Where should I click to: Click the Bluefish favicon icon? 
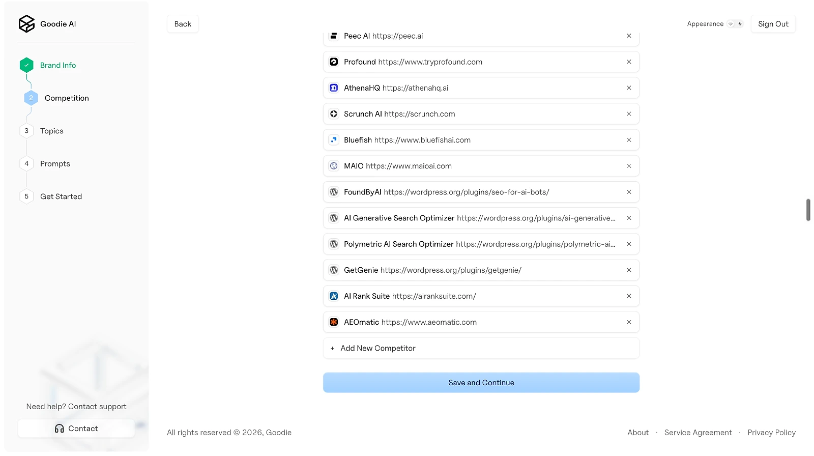tap(334, 140)
